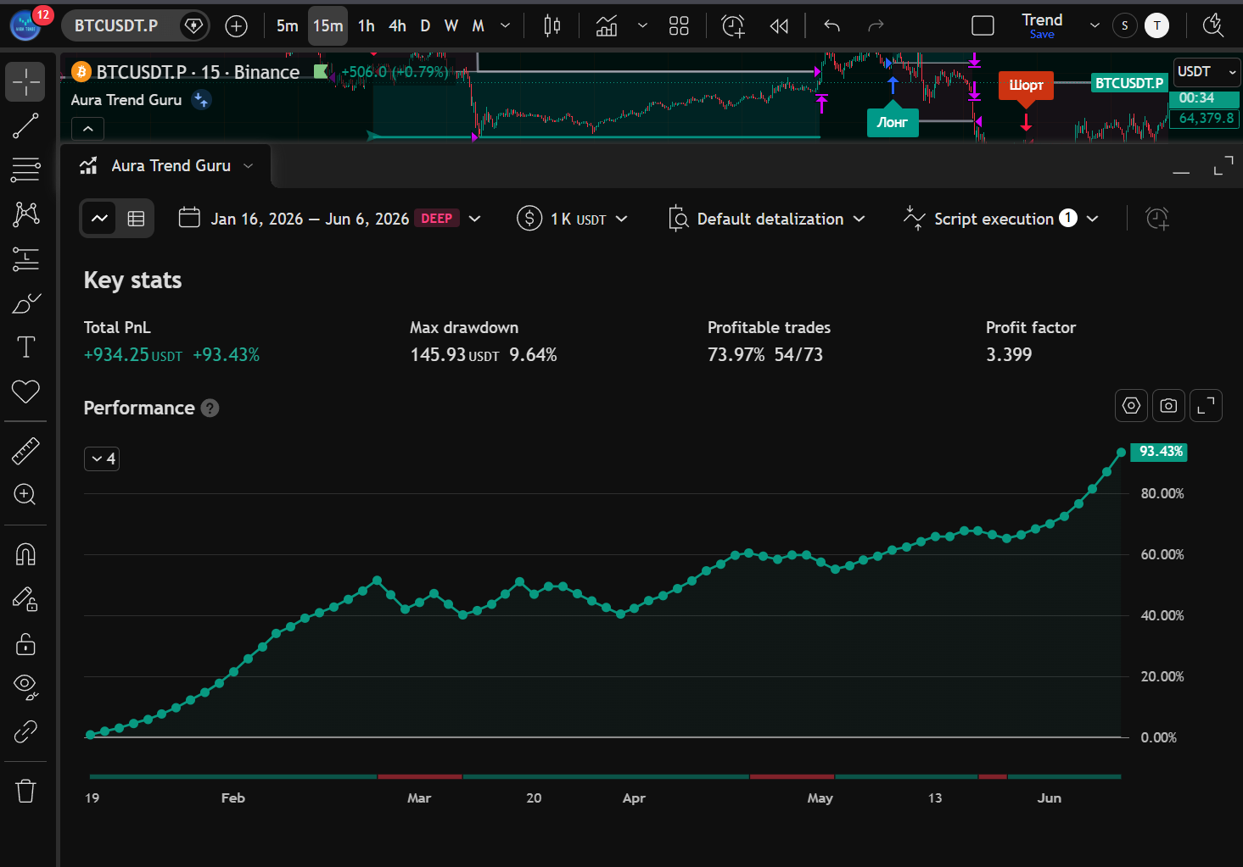1243x867 pixels.
Task: Click the Шорт trade label on chart
Action: [1026, 86]
